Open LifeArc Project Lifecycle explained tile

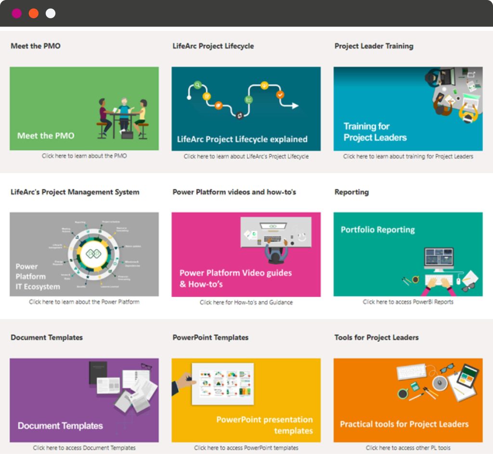pos(246,108)
